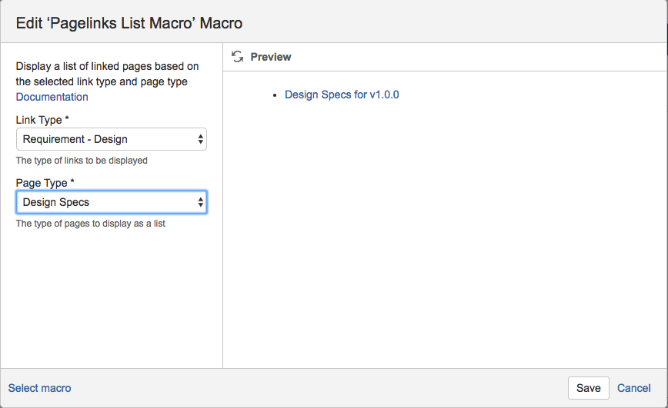Click the bullet before Design Specs link

pyautogui.click(x=276, y=95)
